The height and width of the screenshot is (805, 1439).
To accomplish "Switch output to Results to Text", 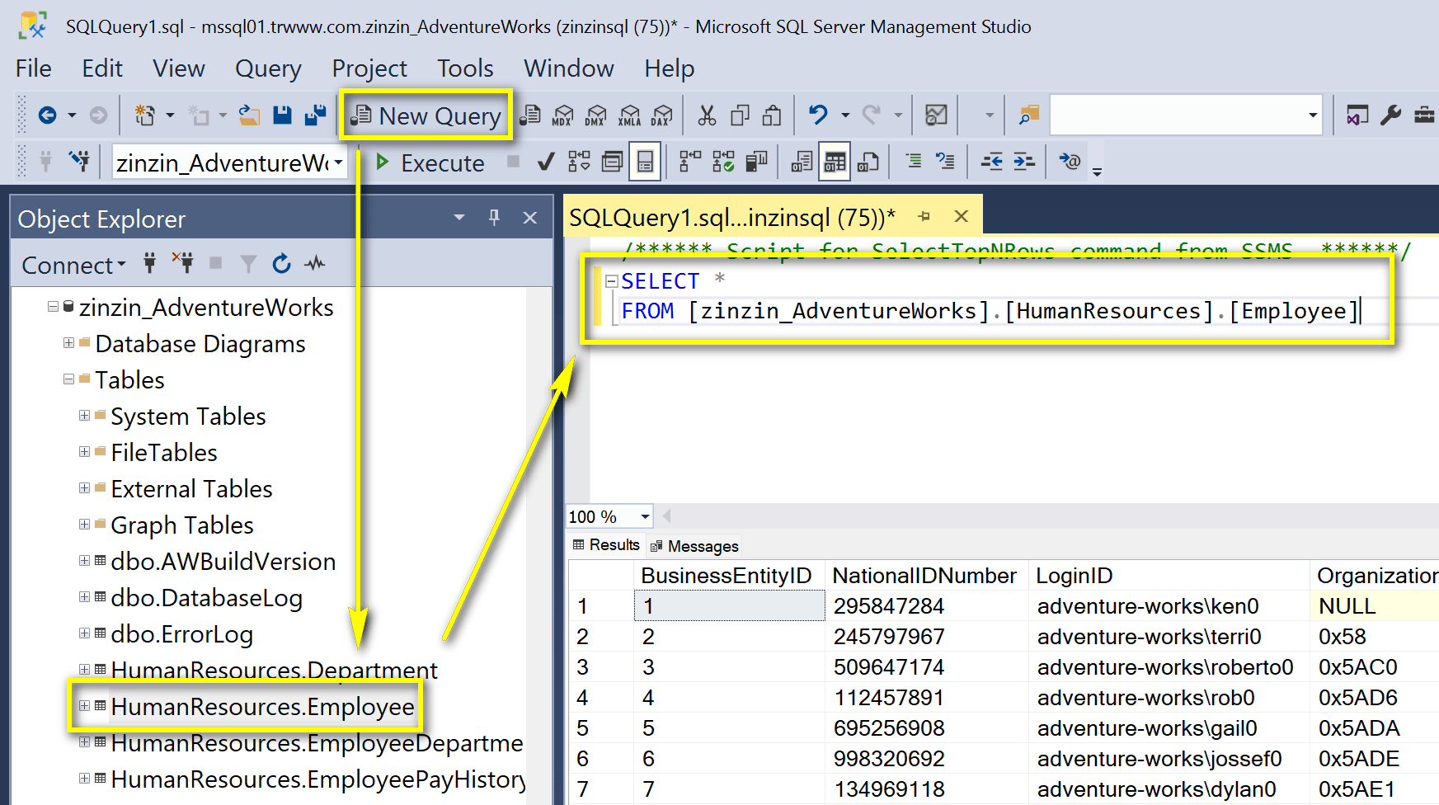I will tap(802, 162).
